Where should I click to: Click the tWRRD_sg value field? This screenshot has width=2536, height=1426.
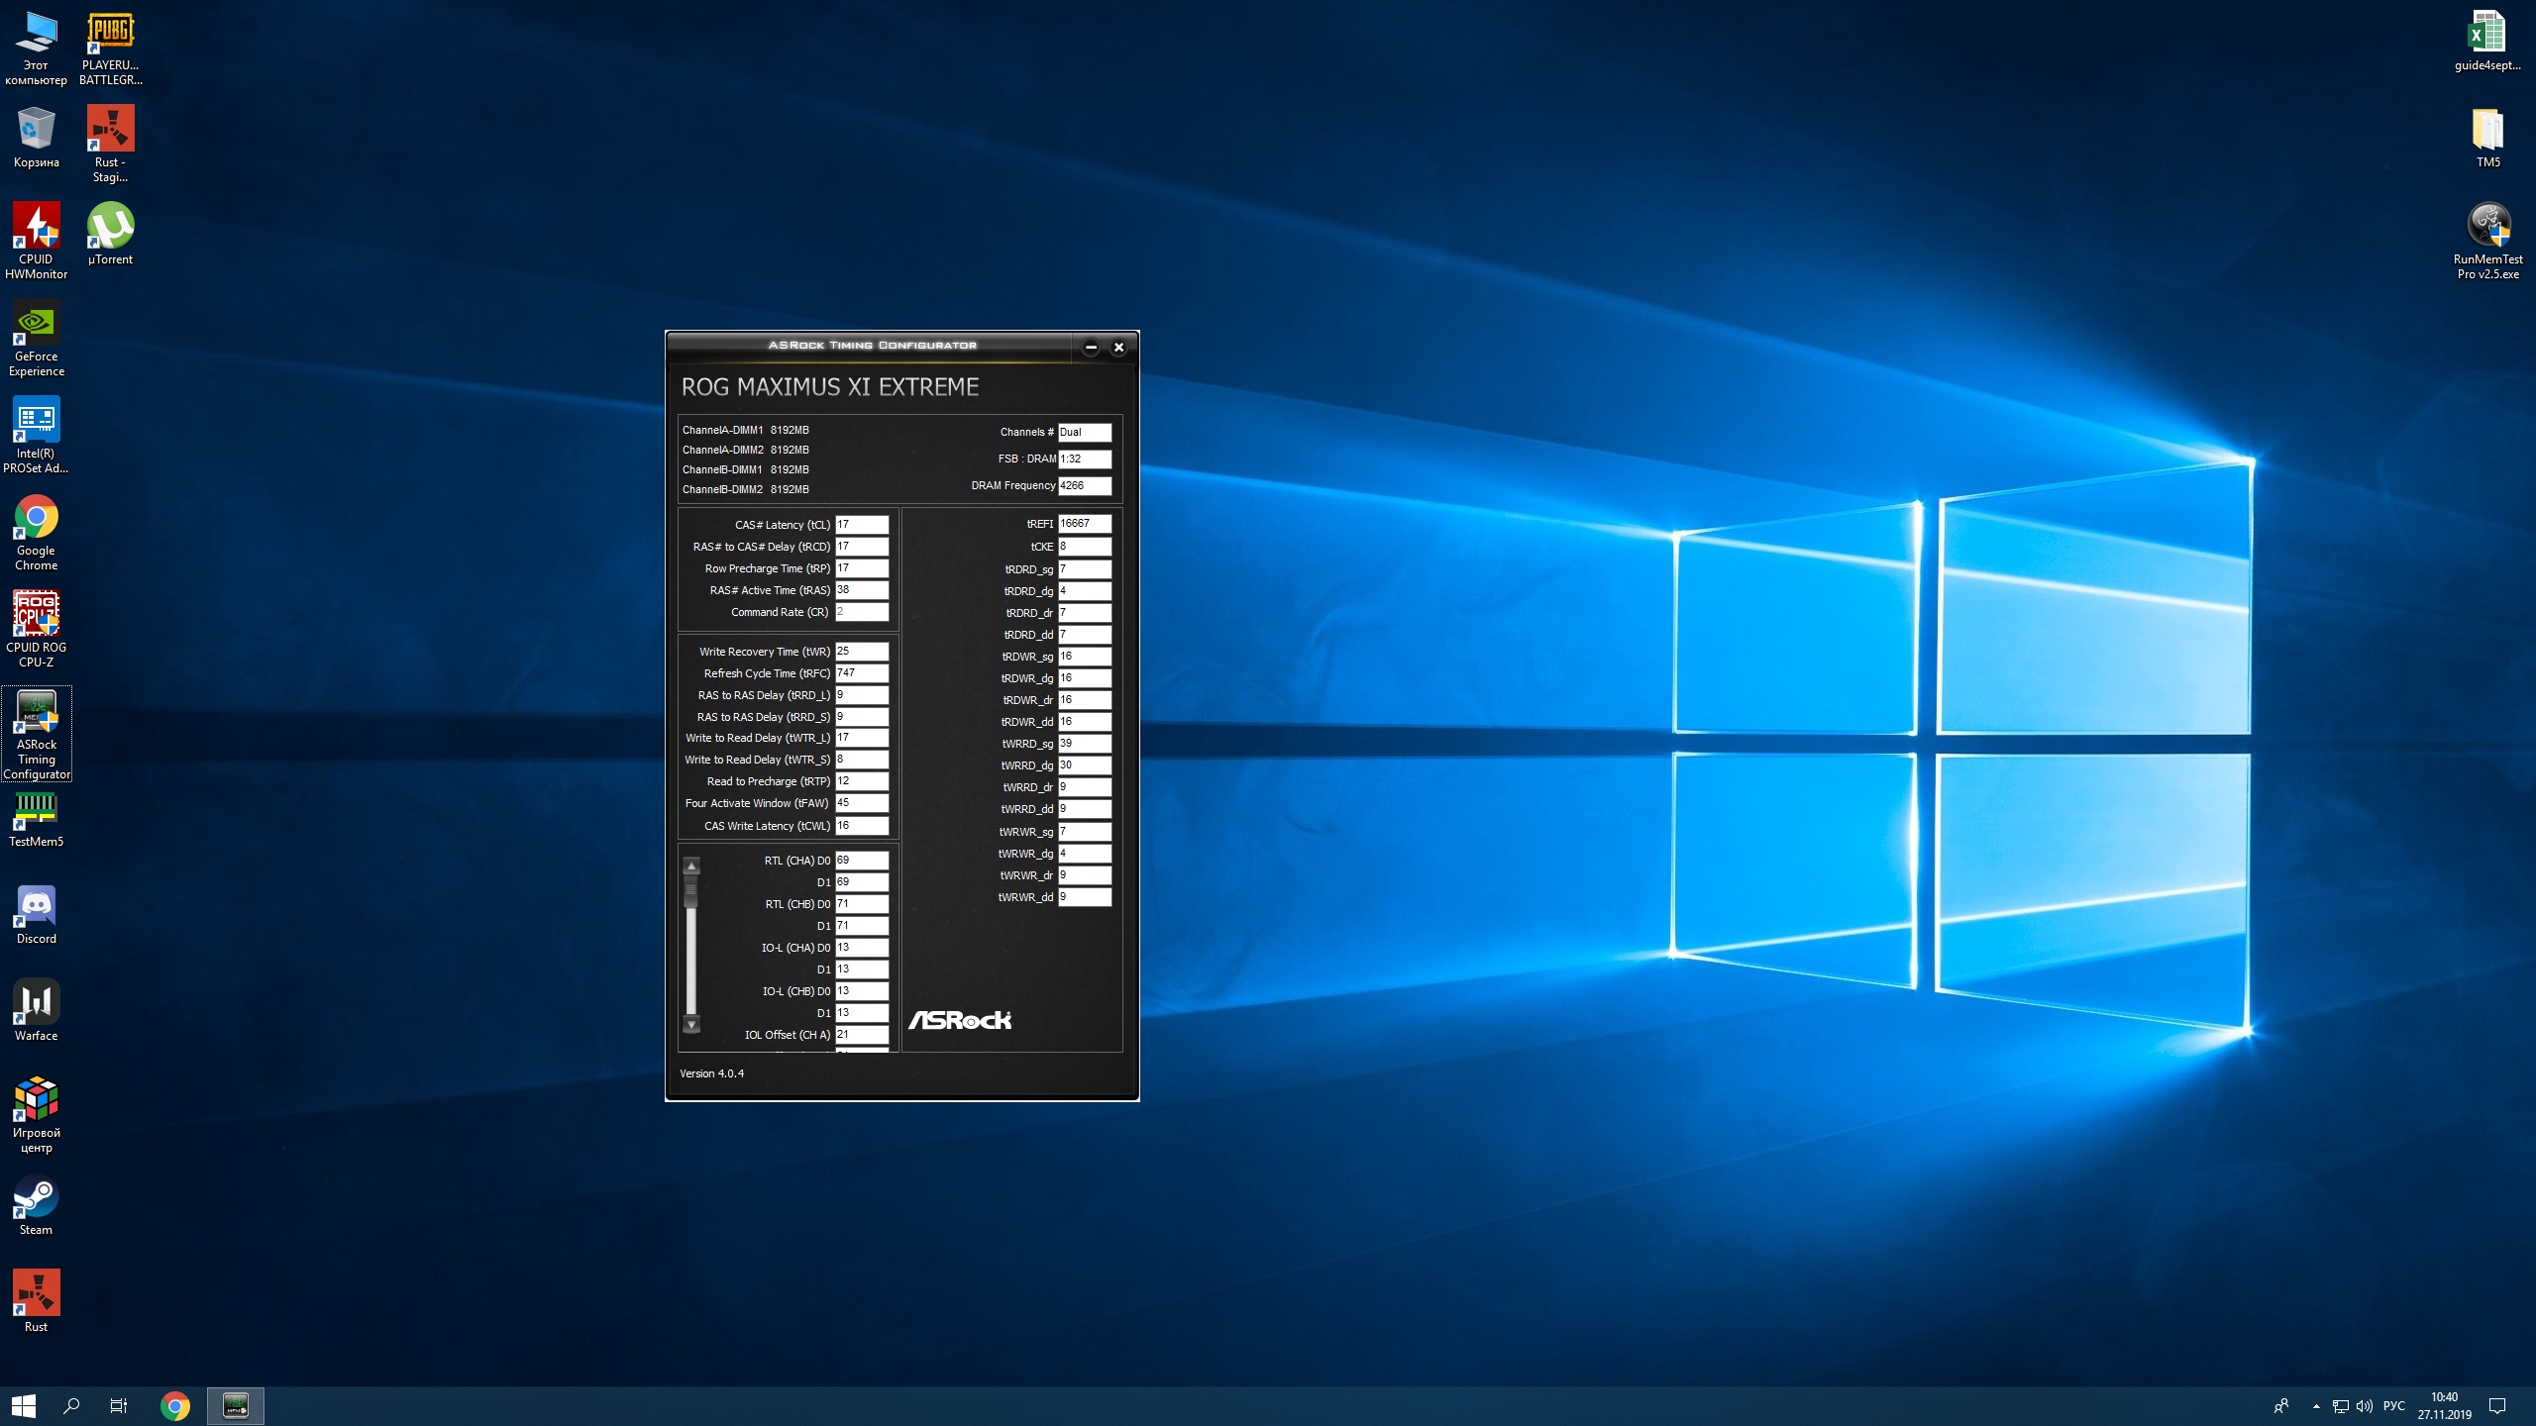(1085, 744)
